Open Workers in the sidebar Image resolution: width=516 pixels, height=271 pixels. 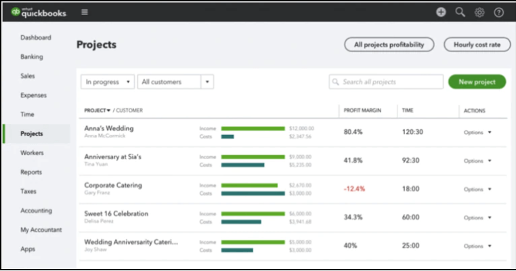[x=32, y=153]
